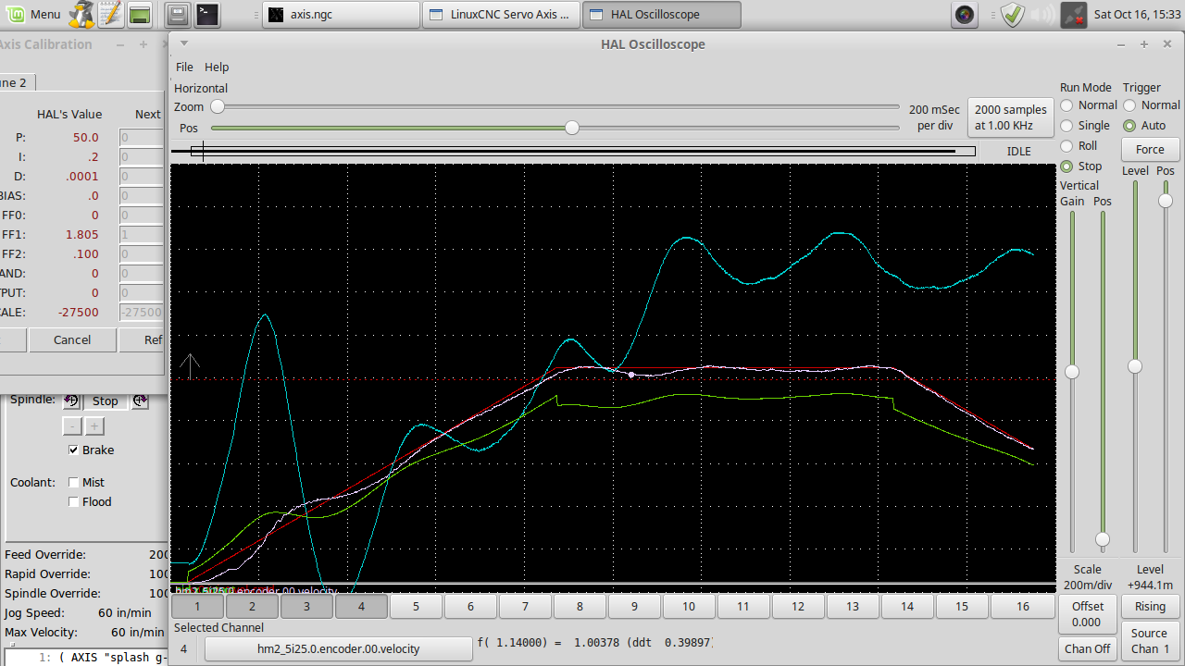
Task: Select oscilloscope channel 10
Action: [x=689, y=607]
